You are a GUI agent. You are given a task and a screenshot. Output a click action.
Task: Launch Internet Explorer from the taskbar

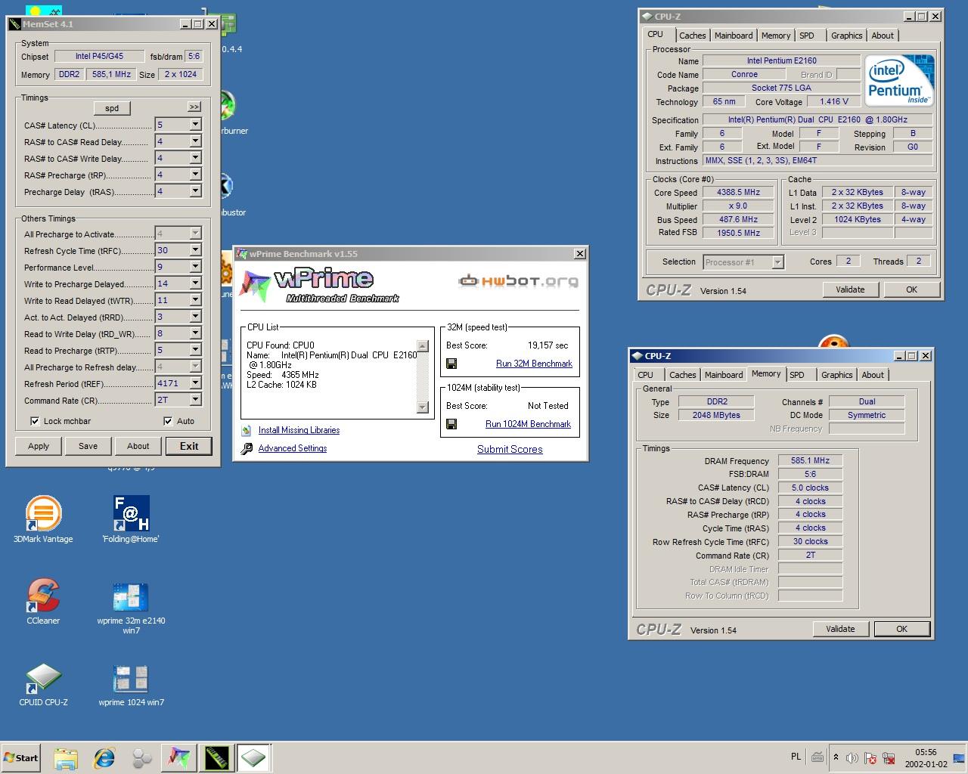[104, 758]
